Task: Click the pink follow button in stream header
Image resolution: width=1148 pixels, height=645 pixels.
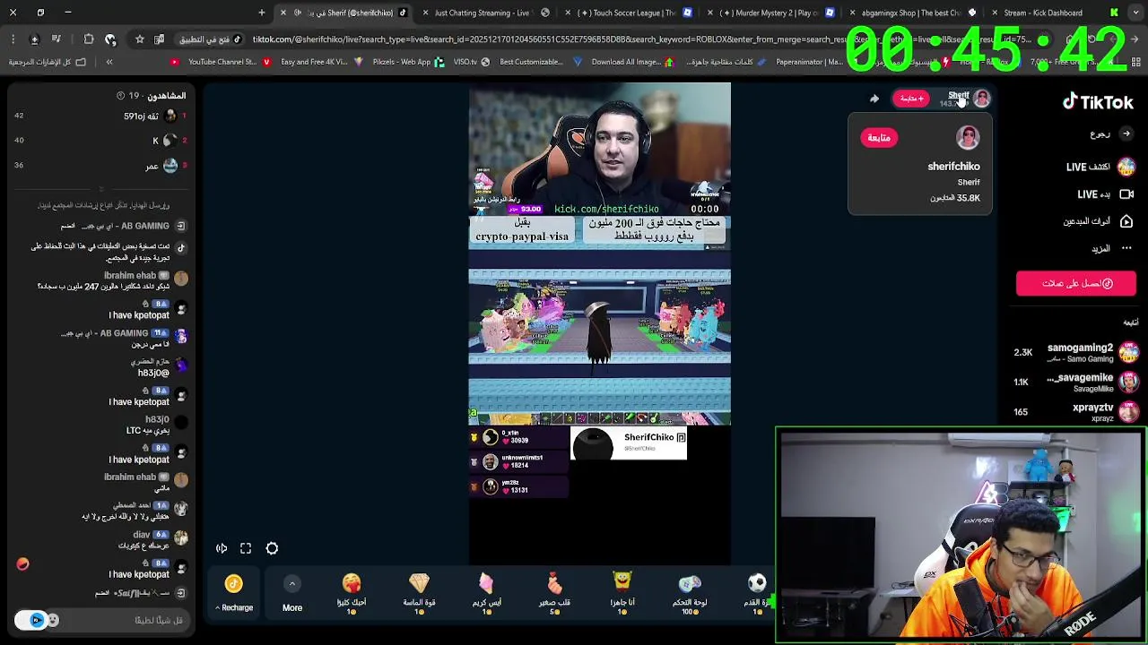Action: 910,99
